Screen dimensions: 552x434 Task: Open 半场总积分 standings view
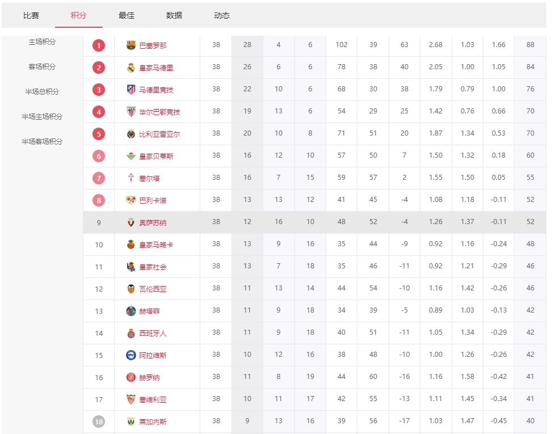(43, 92)
